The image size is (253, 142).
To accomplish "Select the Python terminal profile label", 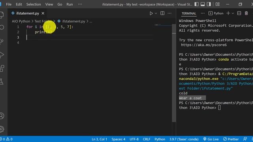I will click(x=216, y=13).
